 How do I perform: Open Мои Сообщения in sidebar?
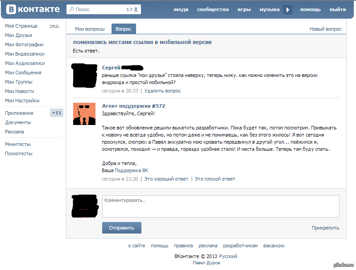(x=23, y=73)
